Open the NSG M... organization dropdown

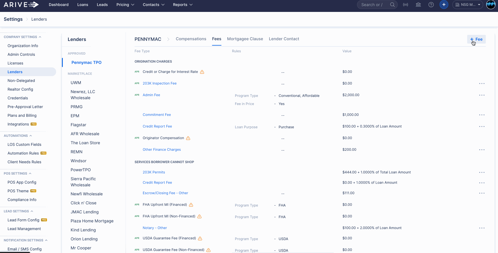[x=468, y=5]
